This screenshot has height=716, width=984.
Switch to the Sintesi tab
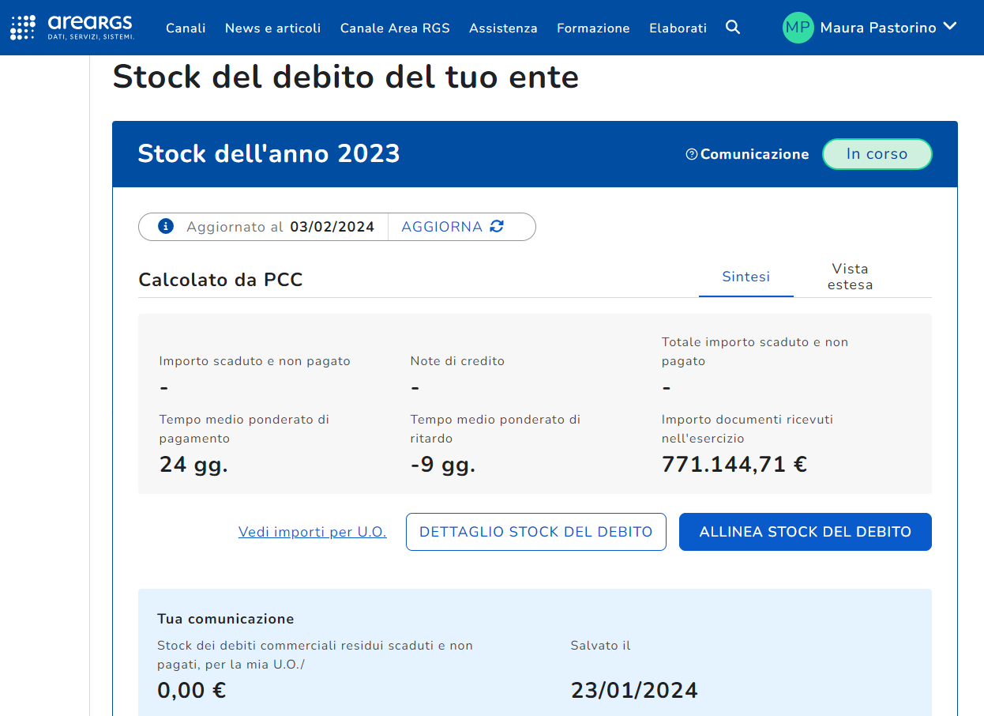click(746, 277)
